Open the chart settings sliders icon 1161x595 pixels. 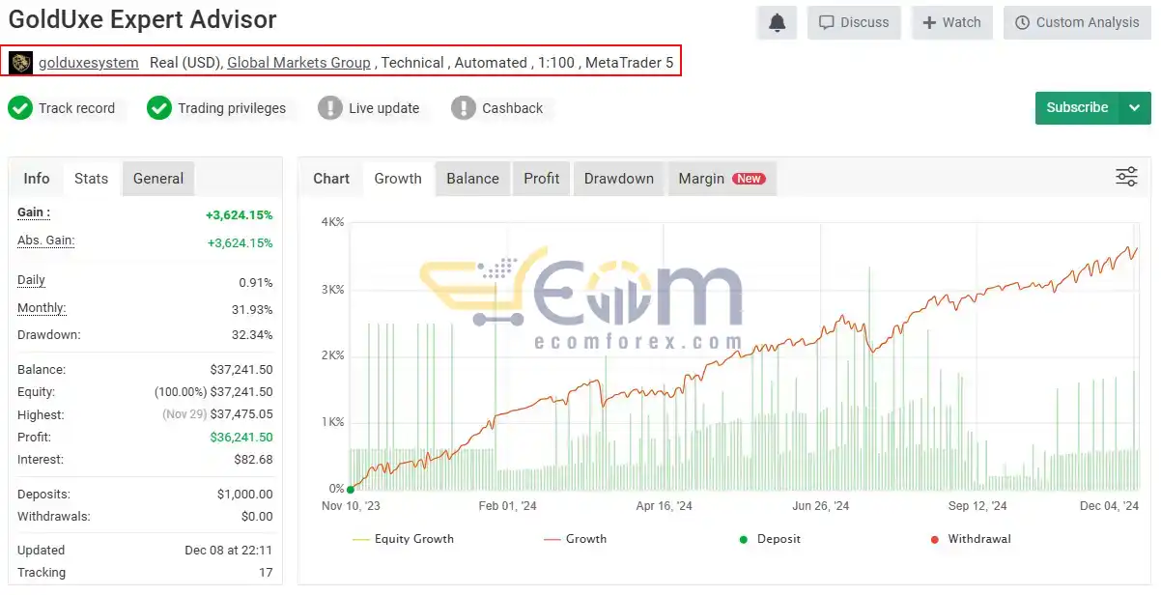coord(1126,177)
